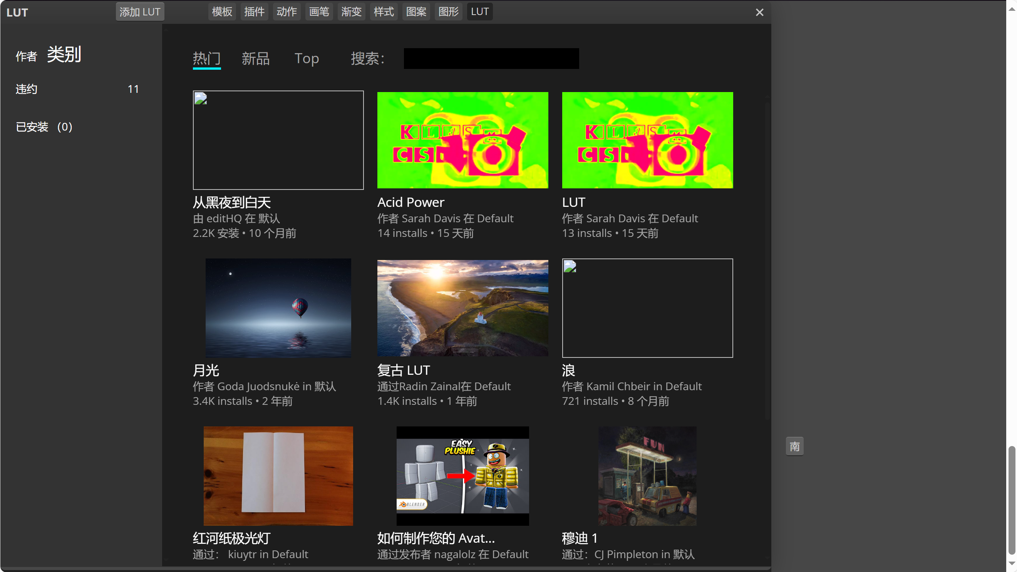Click the 添加 LUT button
This screenshot has width=1017, height=572.
pos(140,12)
